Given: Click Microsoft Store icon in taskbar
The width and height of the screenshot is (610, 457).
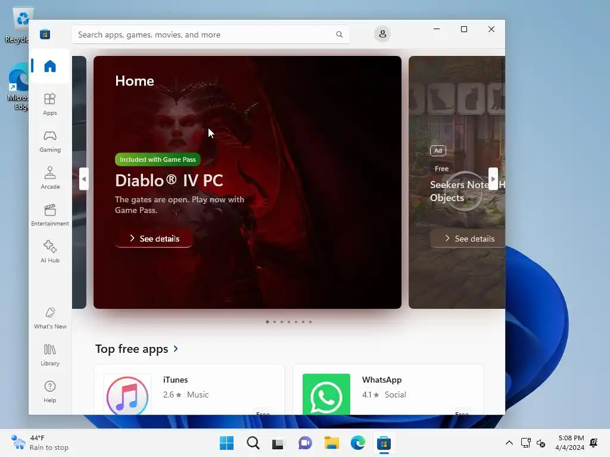Looking at the screenshot, I should point(384,443).
